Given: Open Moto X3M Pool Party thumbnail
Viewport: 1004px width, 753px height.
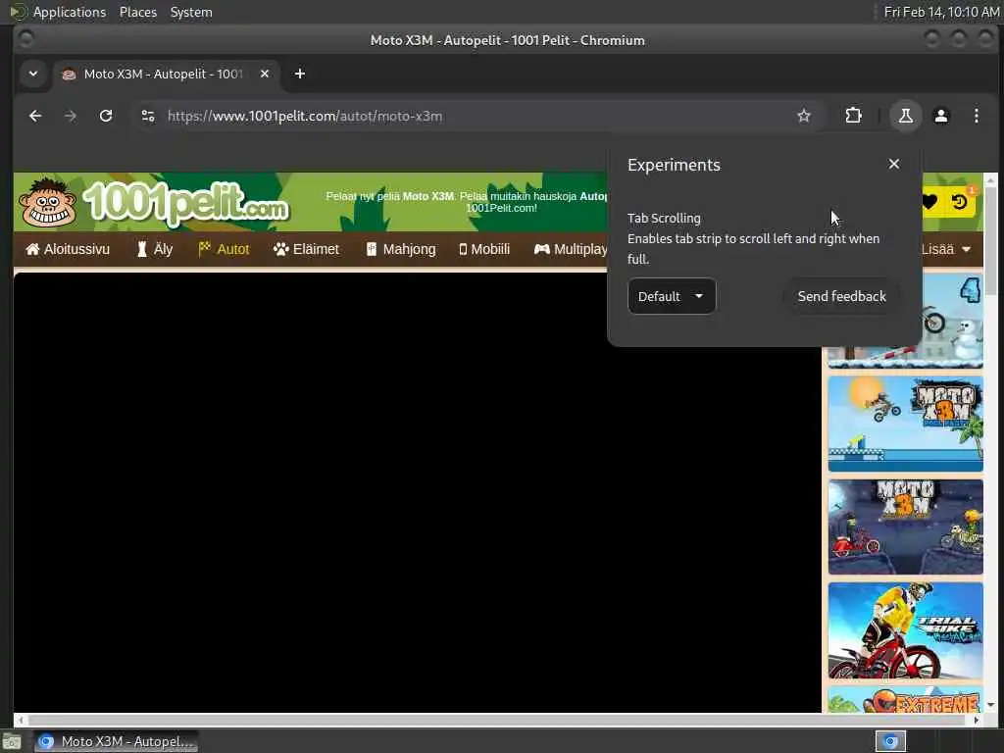Looking at the screenshot, I should [905, 424].
